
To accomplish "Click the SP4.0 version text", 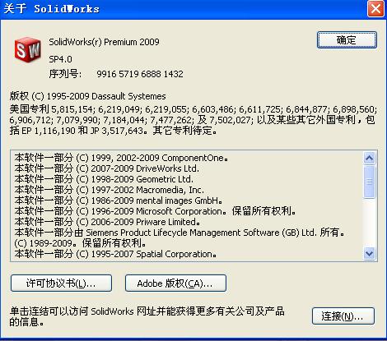I will click(60, 59).
